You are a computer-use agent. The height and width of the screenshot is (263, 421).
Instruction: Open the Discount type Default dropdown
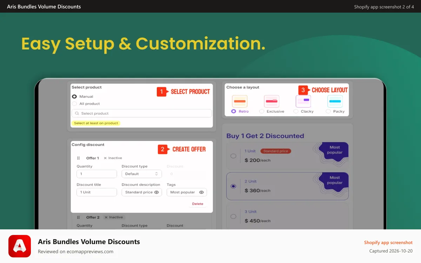142,174
